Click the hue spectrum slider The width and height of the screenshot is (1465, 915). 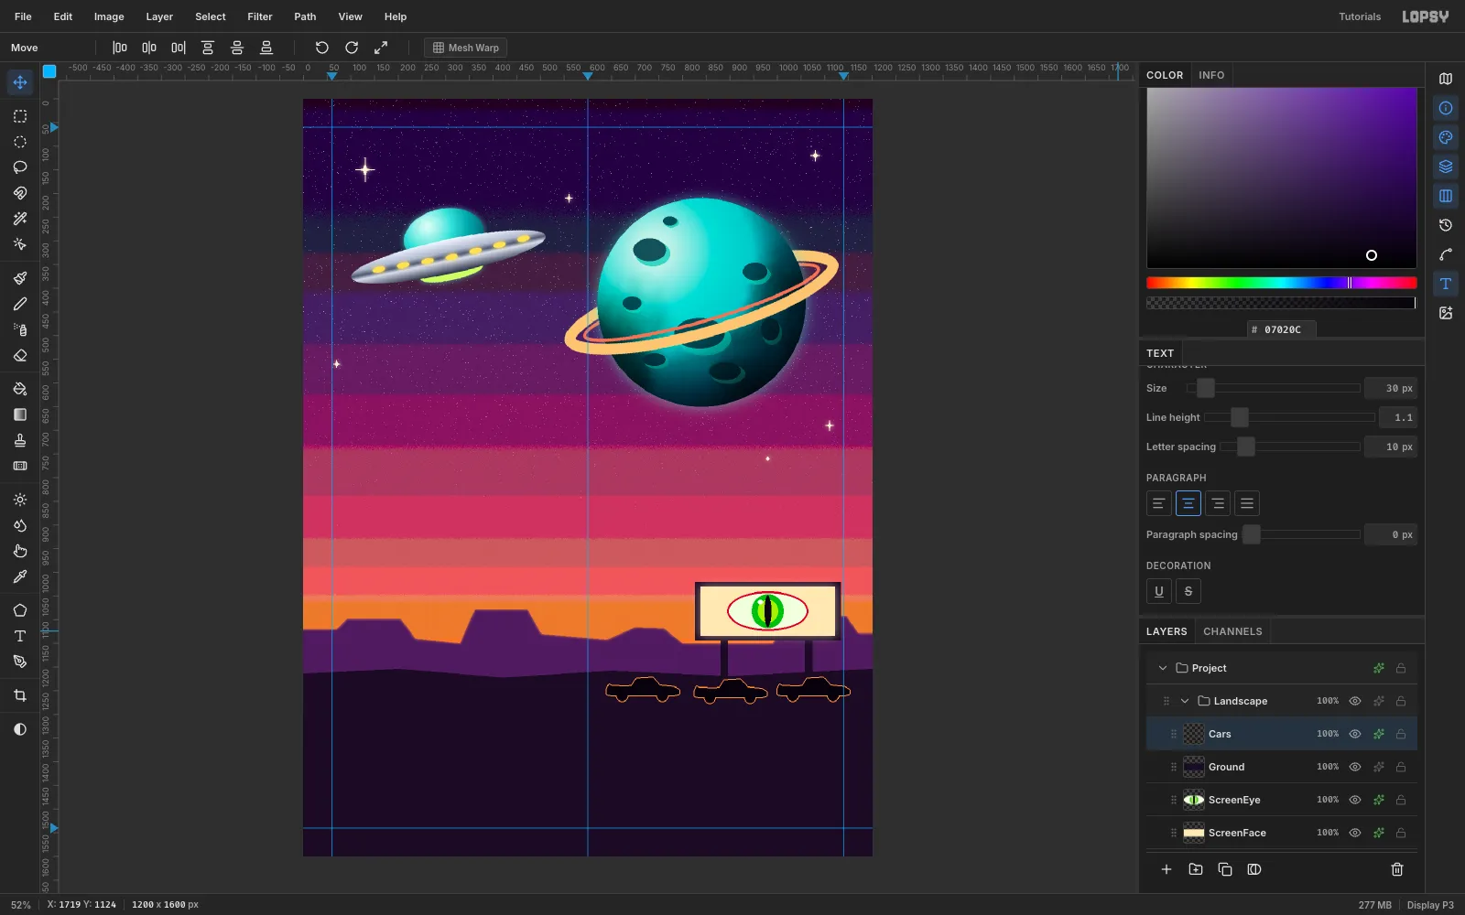click(1282, 283)
